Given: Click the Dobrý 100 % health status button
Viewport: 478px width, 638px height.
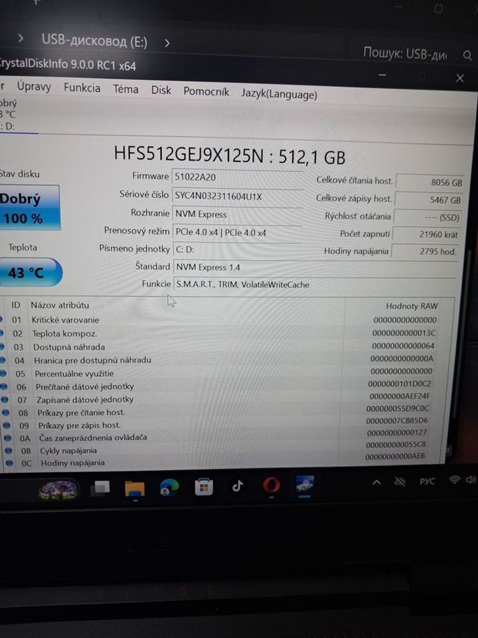Looking at the screenshot, I should (29, 208).
